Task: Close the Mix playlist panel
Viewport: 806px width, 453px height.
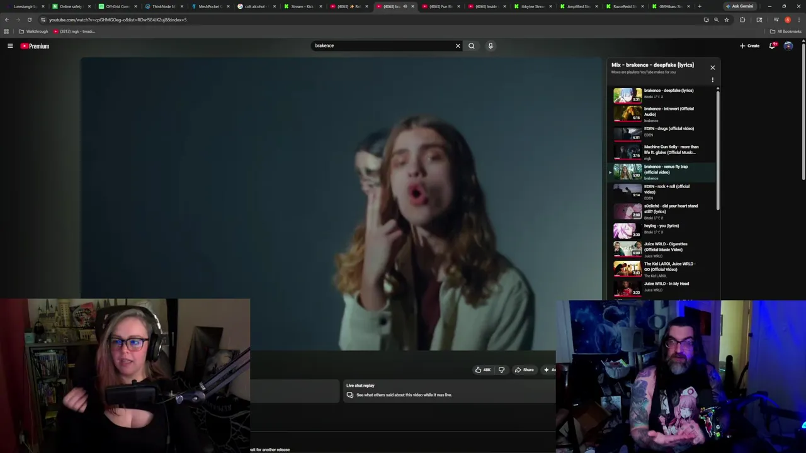Action: tap(713, 67)
